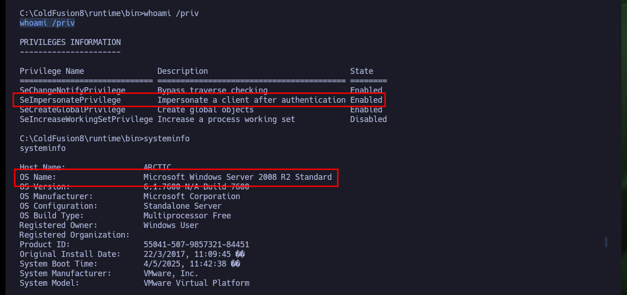
Task: Click the 'Standalone Server' configuration value
Action: click(183, 206)
